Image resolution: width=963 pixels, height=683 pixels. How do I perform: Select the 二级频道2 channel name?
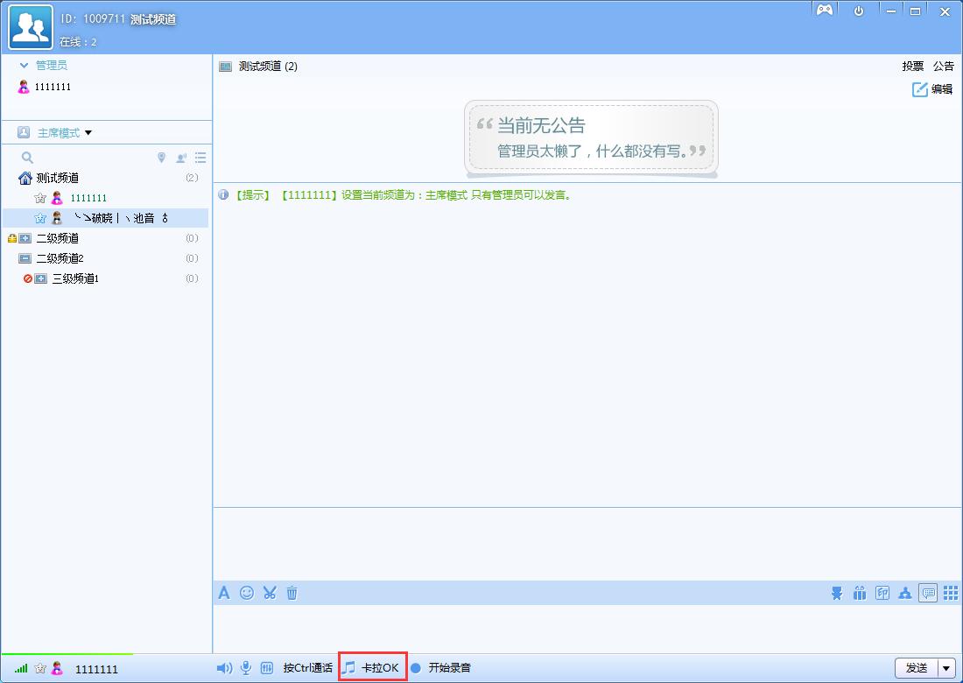60,258
